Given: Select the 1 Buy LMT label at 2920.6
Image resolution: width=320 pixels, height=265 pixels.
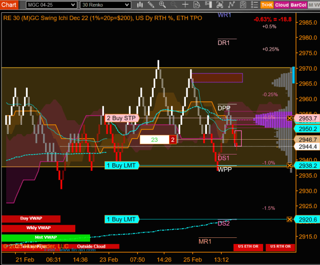Looking at the screenshot, I should point(122,219).
